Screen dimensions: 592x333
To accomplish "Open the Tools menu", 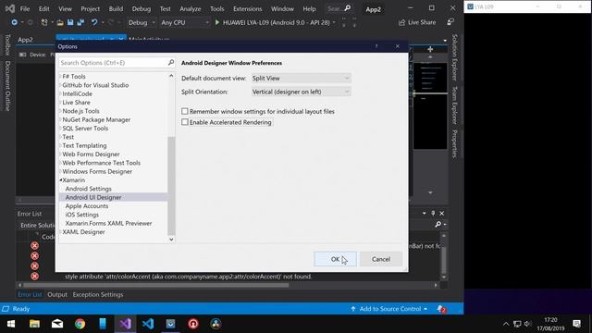I will pyautogui.click(x=217, y=8).
